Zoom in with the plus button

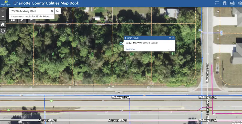3,11
